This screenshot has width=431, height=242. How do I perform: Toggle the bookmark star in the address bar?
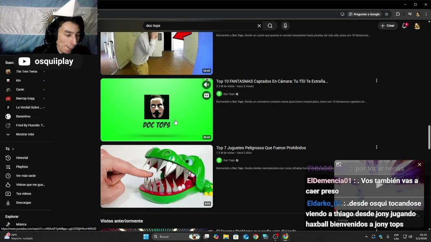pos(387,14)
